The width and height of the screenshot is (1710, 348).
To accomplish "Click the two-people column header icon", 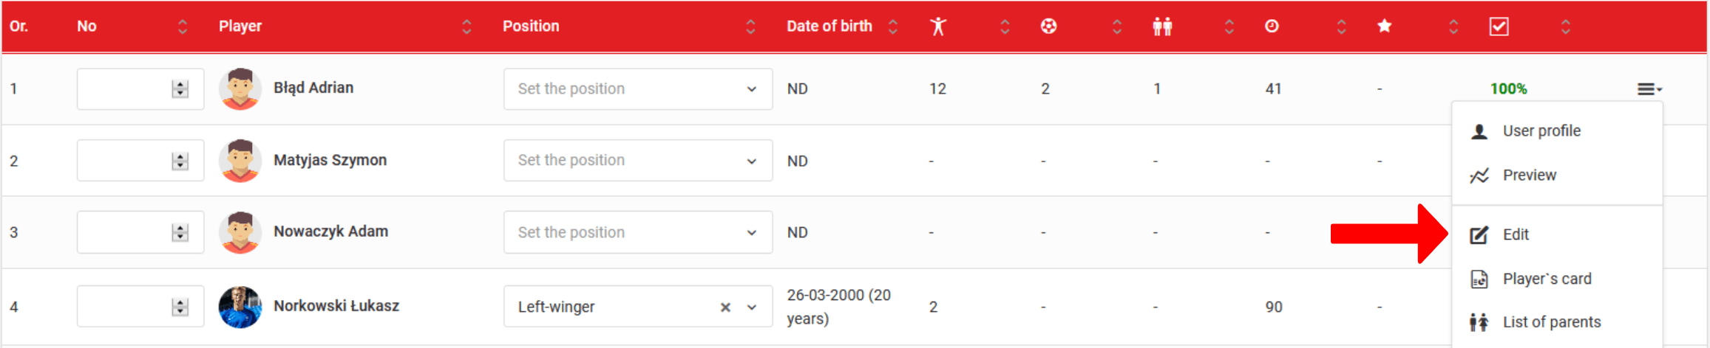I will [1162, 27].
